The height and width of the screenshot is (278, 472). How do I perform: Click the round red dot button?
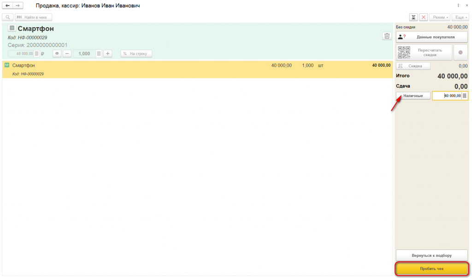pos(460,52)
